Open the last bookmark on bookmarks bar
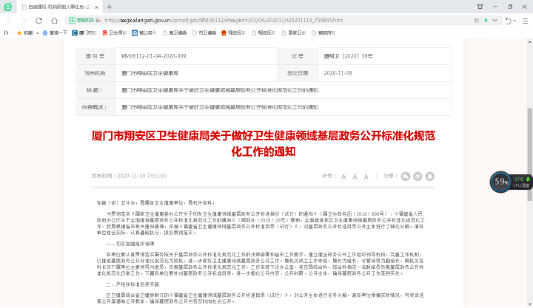 pyautogui.click(x=324, y=33)
